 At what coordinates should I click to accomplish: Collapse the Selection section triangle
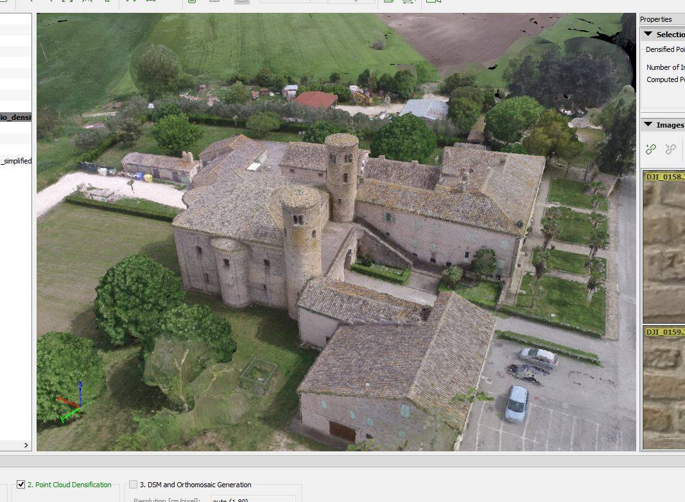tap(648, 35)
